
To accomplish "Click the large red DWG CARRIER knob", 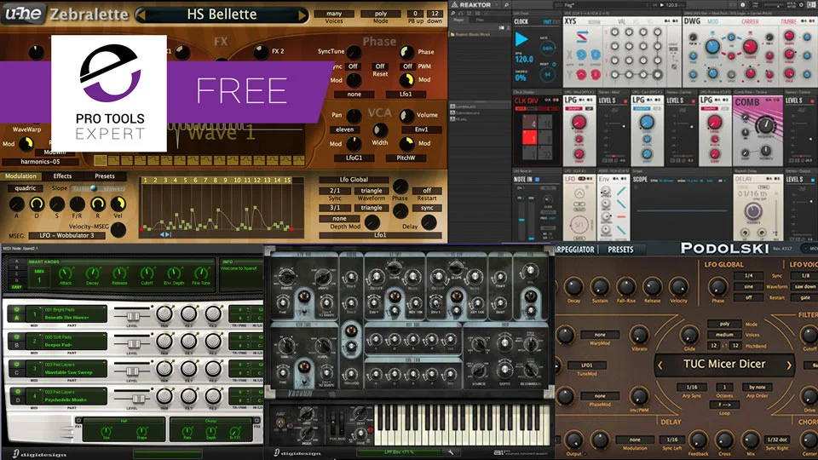I will coord(750,46).
